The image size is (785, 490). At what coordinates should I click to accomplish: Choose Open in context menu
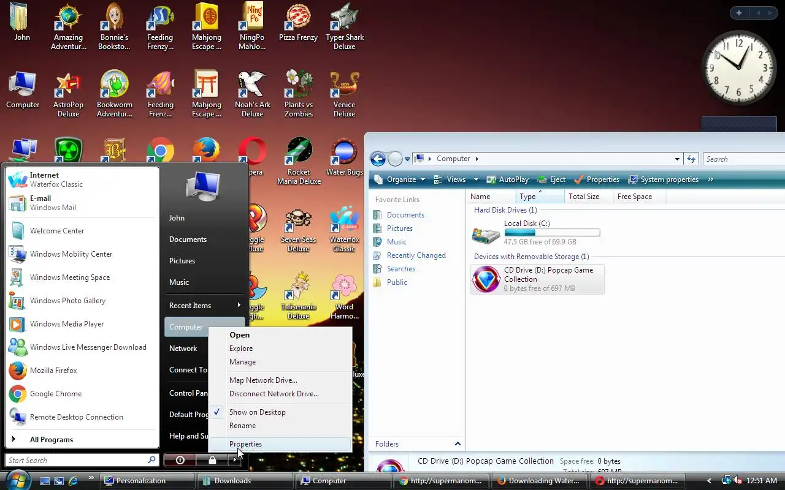pos(280,335)
